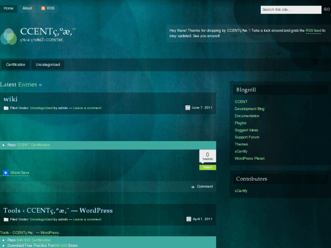The height and width of the screenshot is (248, 331).
Task: Click the calendar icon beside April 1, 2011
Action: click(189, 219)
